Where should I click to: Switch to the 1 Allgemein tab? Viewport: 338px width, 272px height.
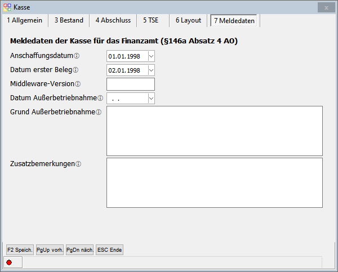[x=24, y=20]
